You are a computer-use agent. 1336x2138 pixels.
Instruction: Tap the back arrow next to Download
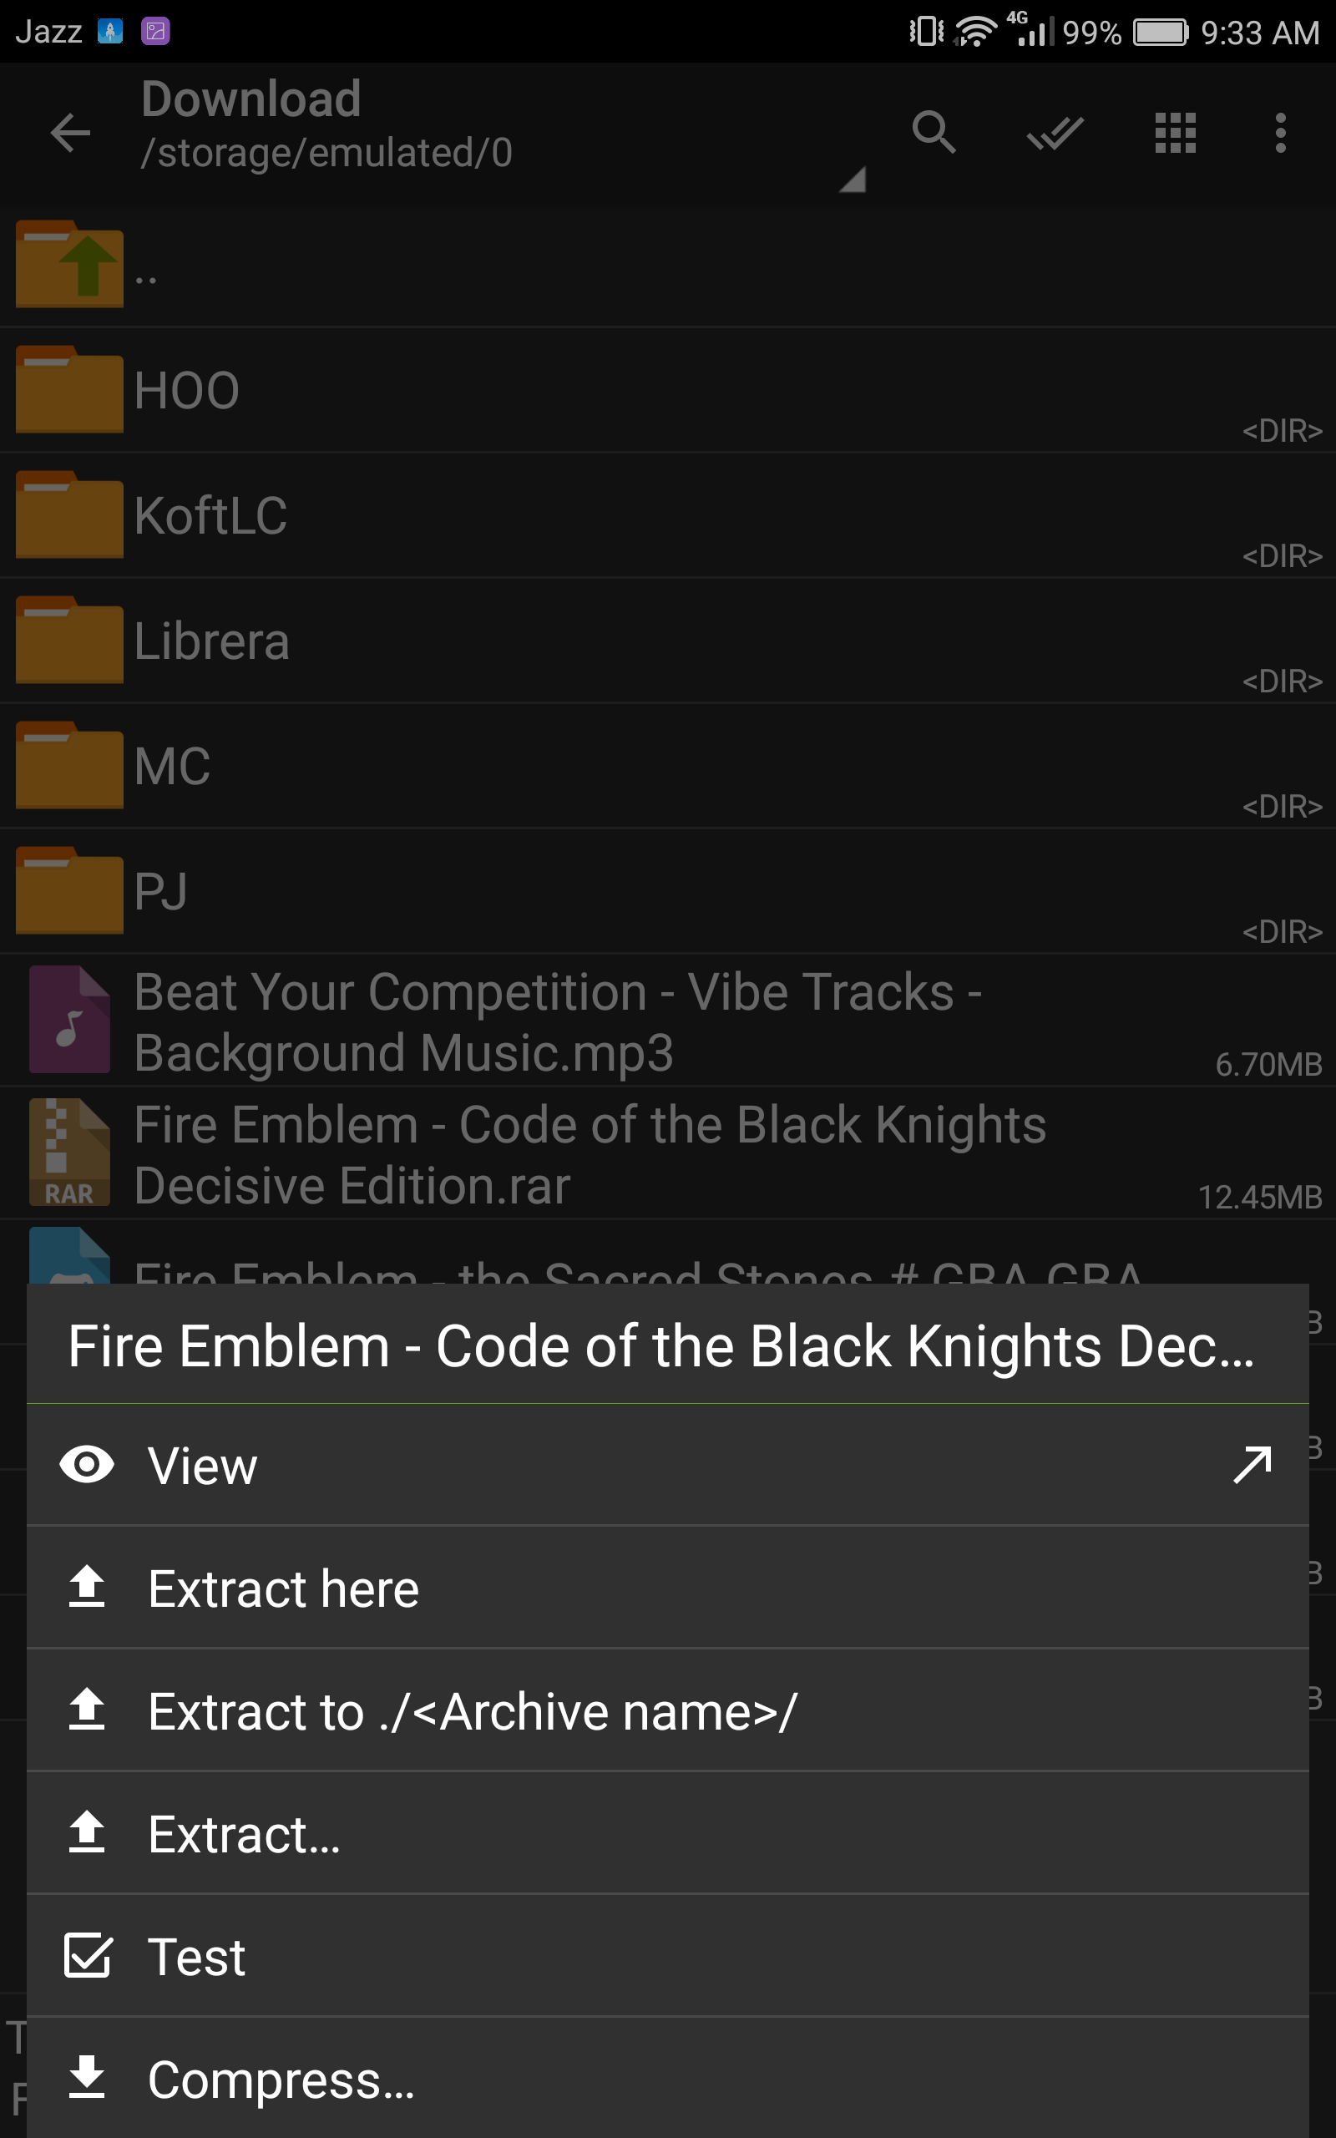click(70, 134)
